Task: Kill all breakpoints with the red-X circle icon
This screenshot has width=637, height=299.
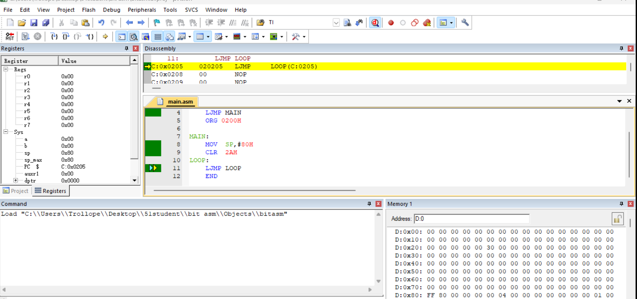Action: pyautogui.click(x=427, y=22)
